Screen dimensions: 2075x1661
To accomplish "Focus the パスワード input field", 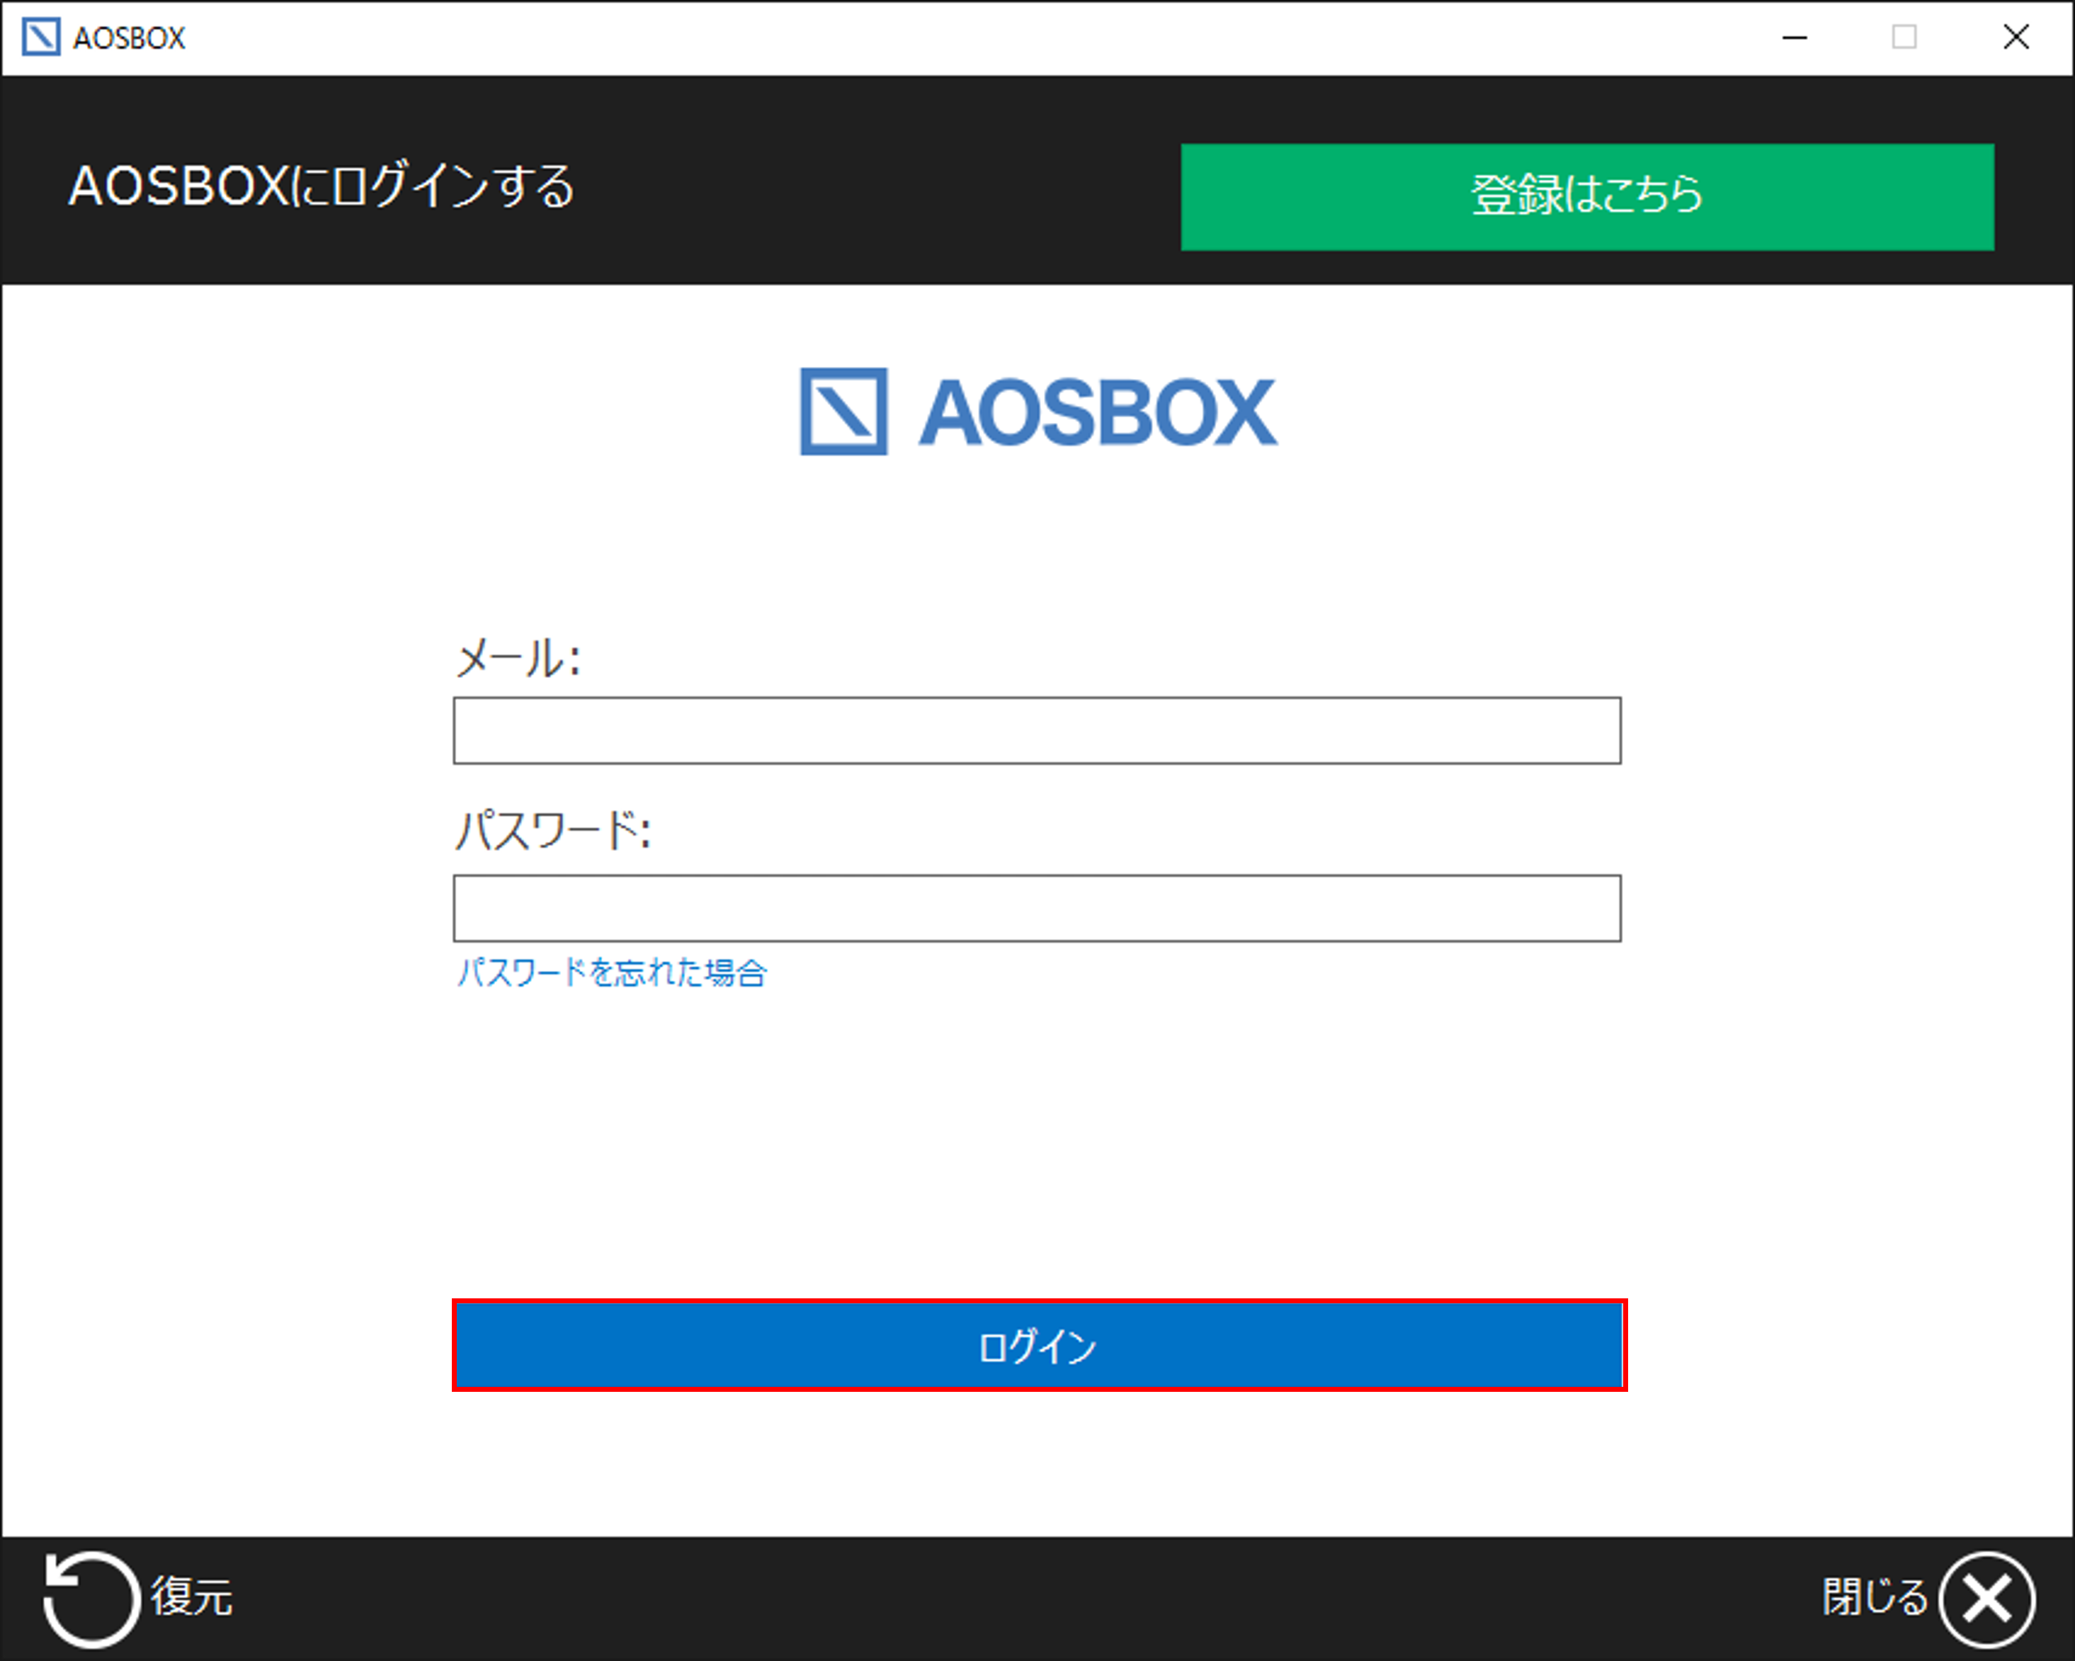I will (x=1037, y=907).
